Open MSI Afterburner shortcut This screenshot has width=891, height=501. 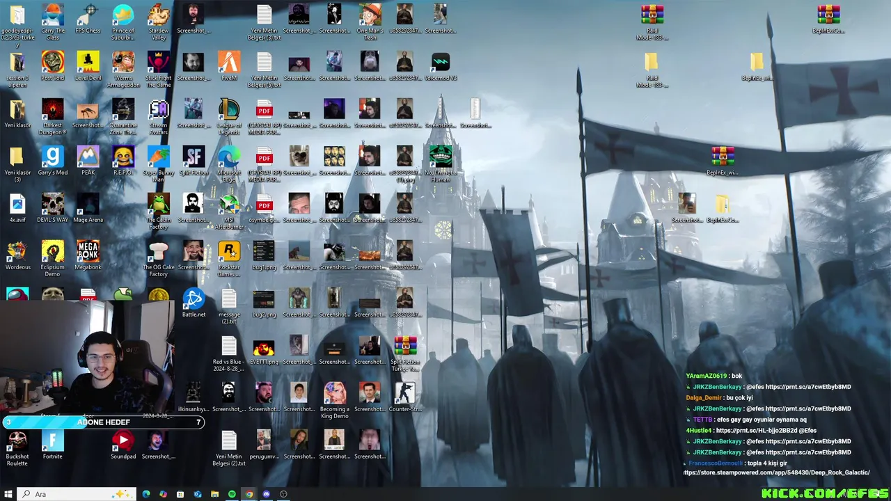[229, 211]
